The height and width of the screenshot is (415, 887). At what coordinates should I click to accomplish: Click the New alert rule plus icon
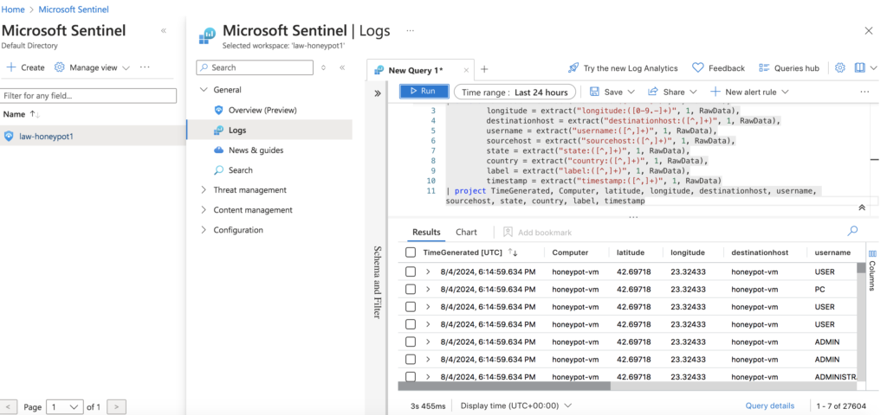[715, 92]
